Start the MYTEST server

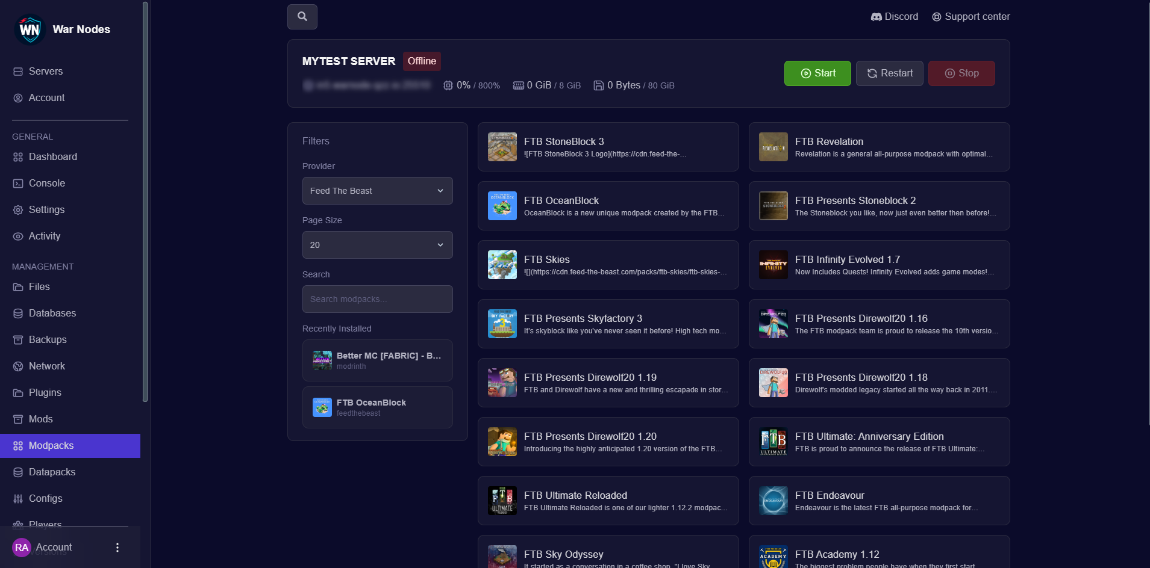817,73
